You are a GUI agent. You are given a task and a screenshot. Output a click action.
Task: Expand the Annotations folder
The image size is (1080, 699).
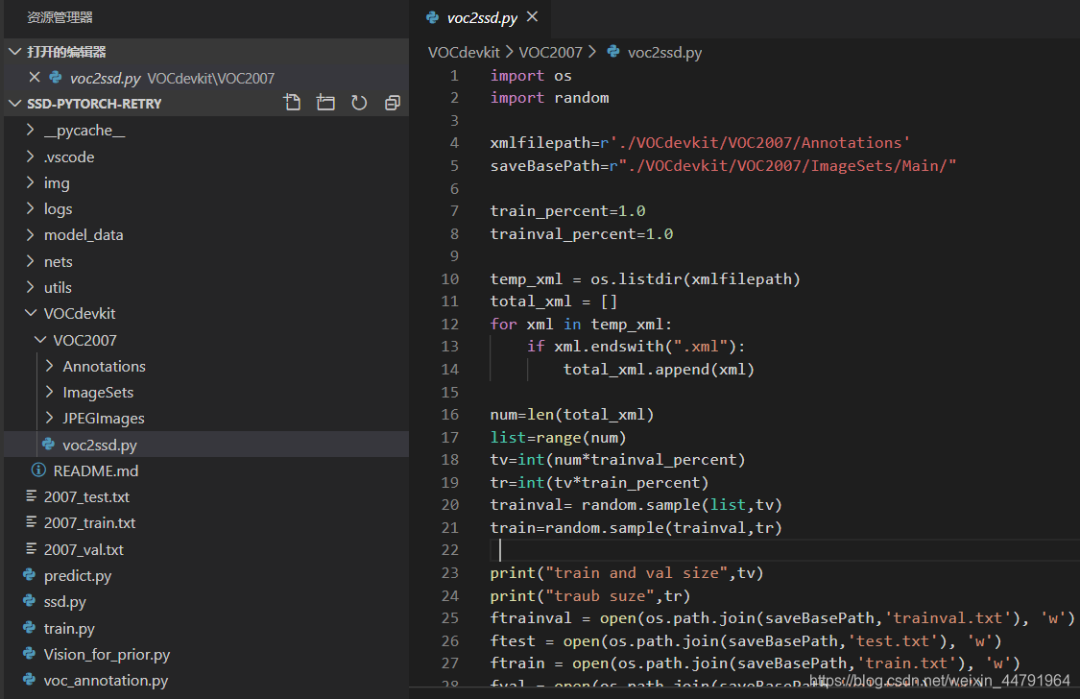[x=50, y=366]
